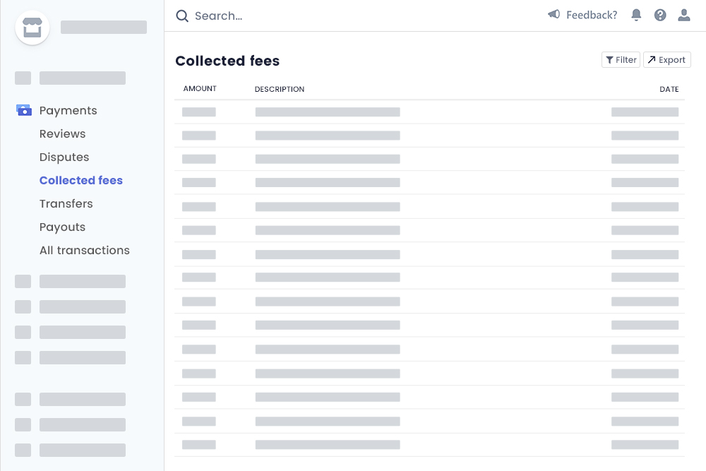Navigate to the Transfers page
This screenshot has height=471, width=706.
(66, 203)
